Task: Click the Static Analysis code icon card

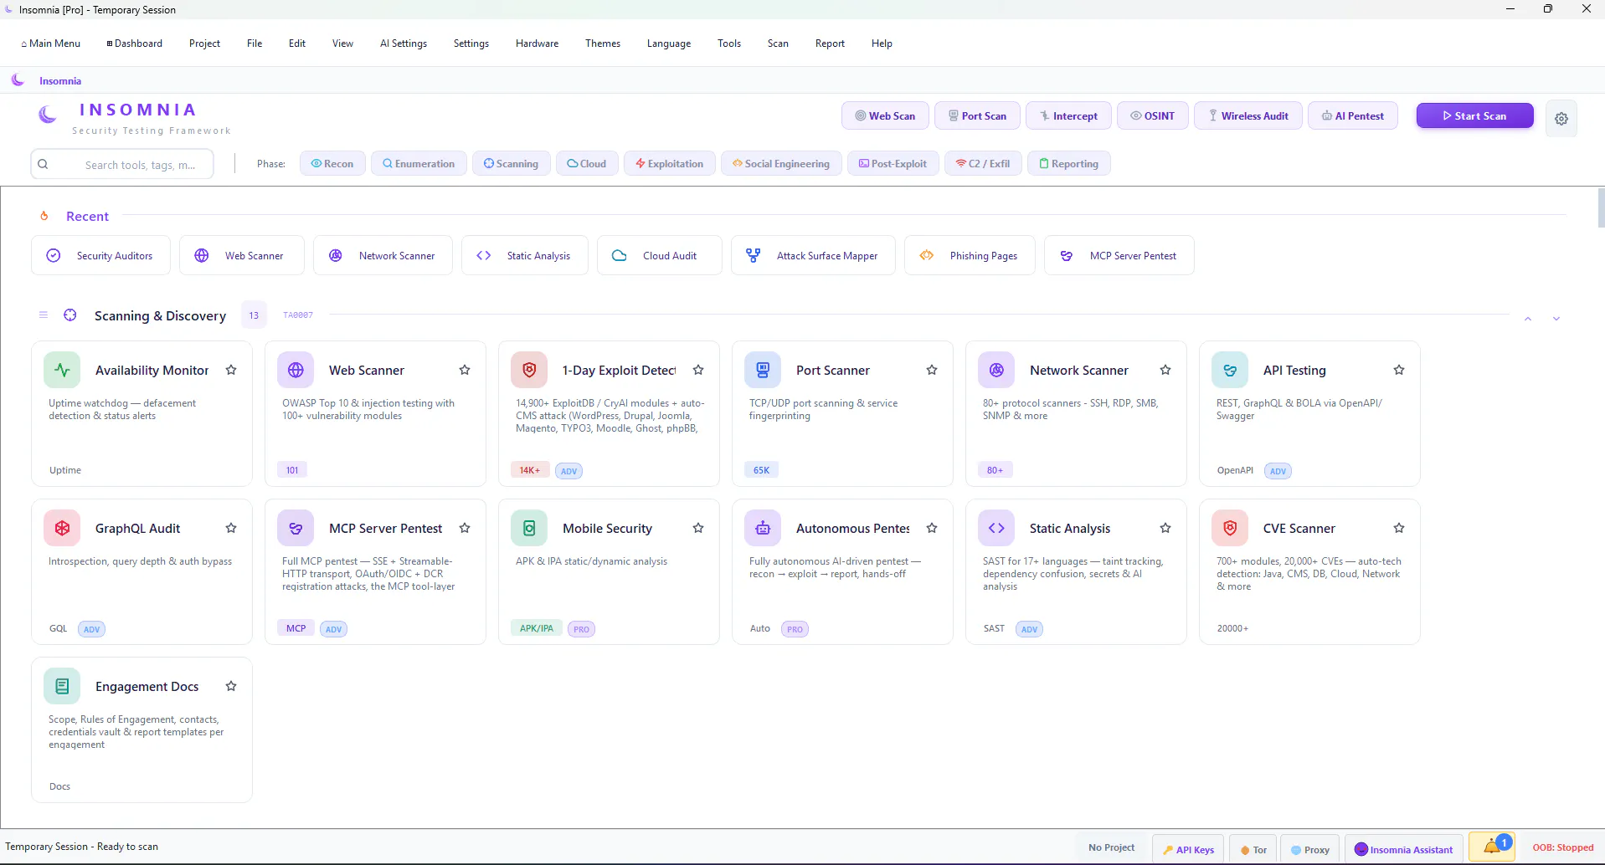Action: pos(996,528)
